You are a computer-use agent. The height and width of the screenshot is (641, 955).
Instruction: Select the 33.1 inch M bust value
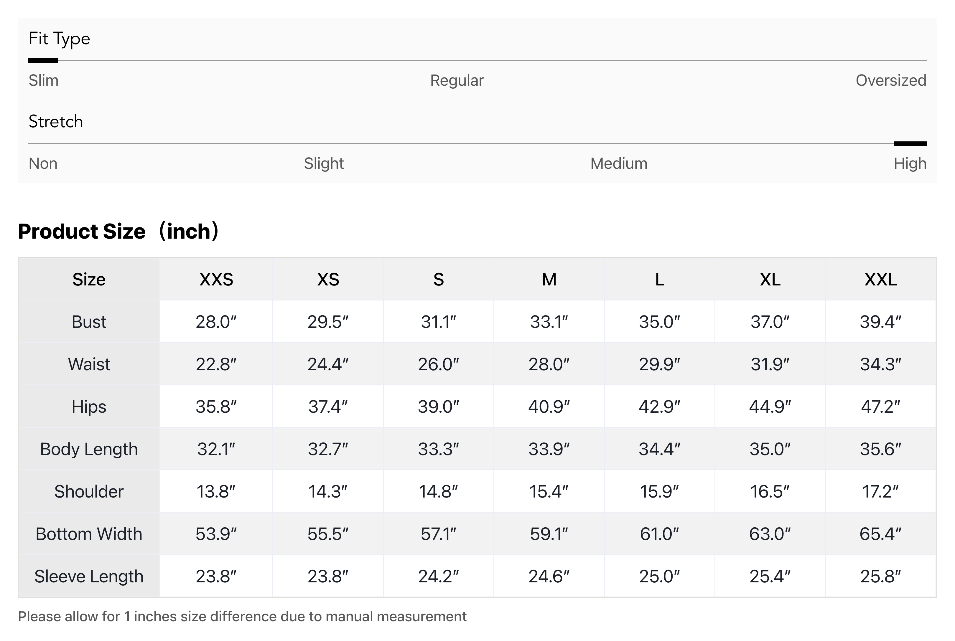click(549, 322)
